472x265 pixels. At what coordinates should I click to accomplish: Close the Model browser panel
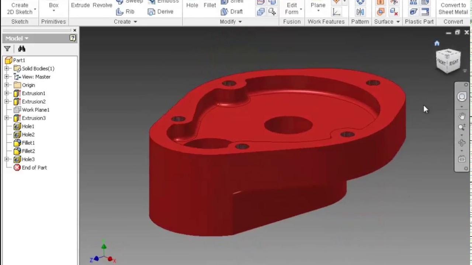click(74, 30)
